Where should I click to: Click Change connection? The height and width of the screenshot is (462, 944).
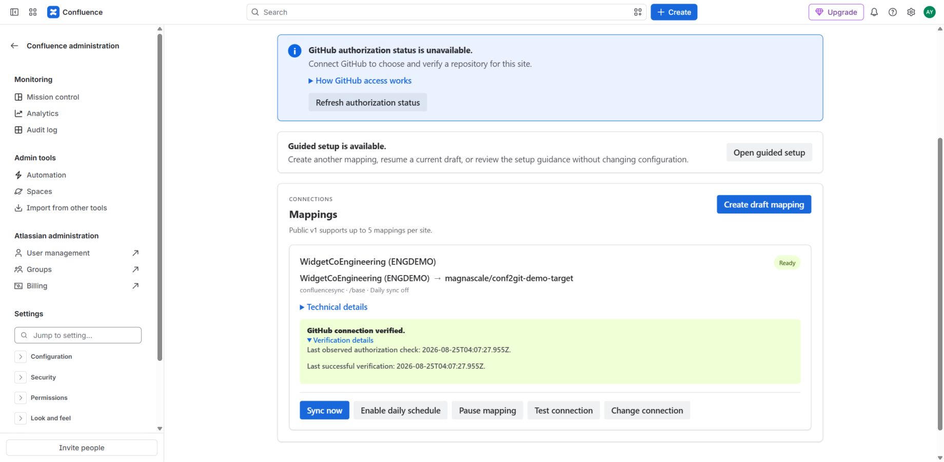[647, 411]
